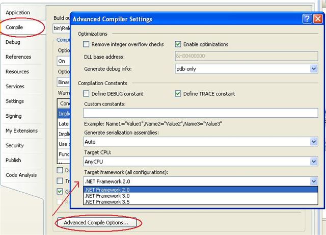326x235 pixels.
Task: Choose .NET Framework 3.5 option
Action: 201,202
